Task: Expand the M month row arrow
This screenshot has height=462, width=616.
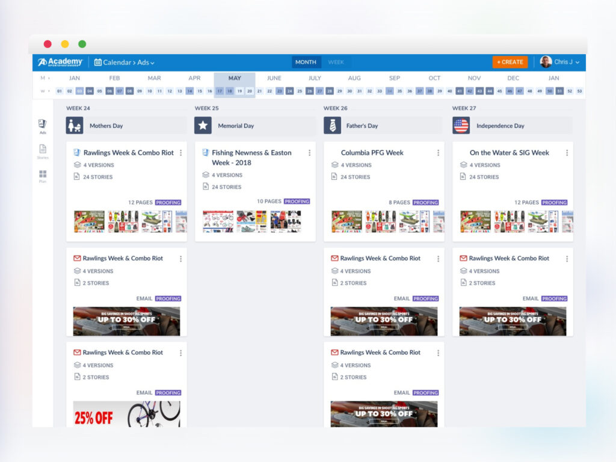Action: [x=49, y=78]
